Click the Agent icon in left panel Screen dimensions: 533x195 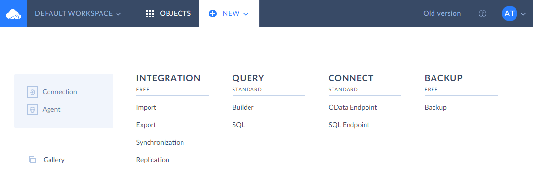(x=32, y=110)
